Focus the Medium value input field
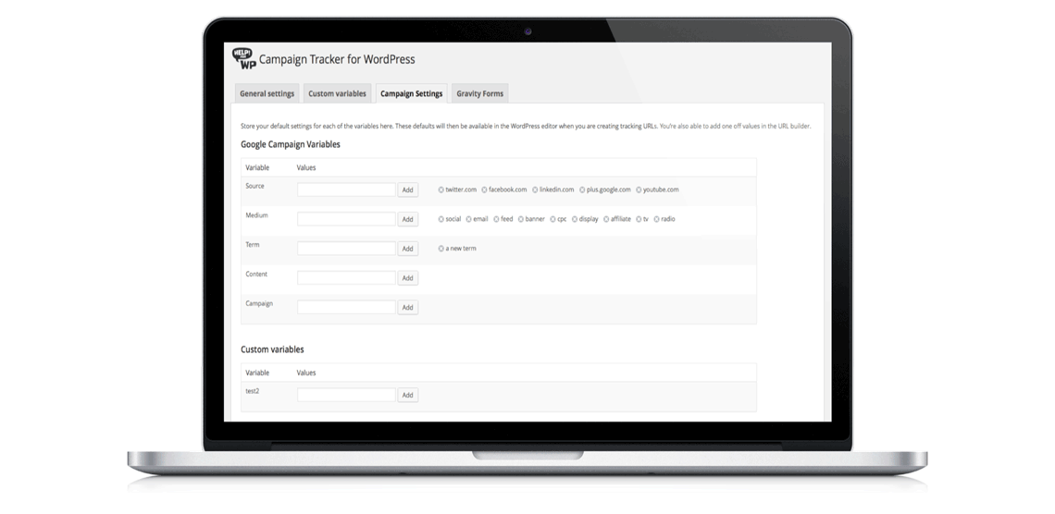1055x514 pixels. click(x=346, y=219)
